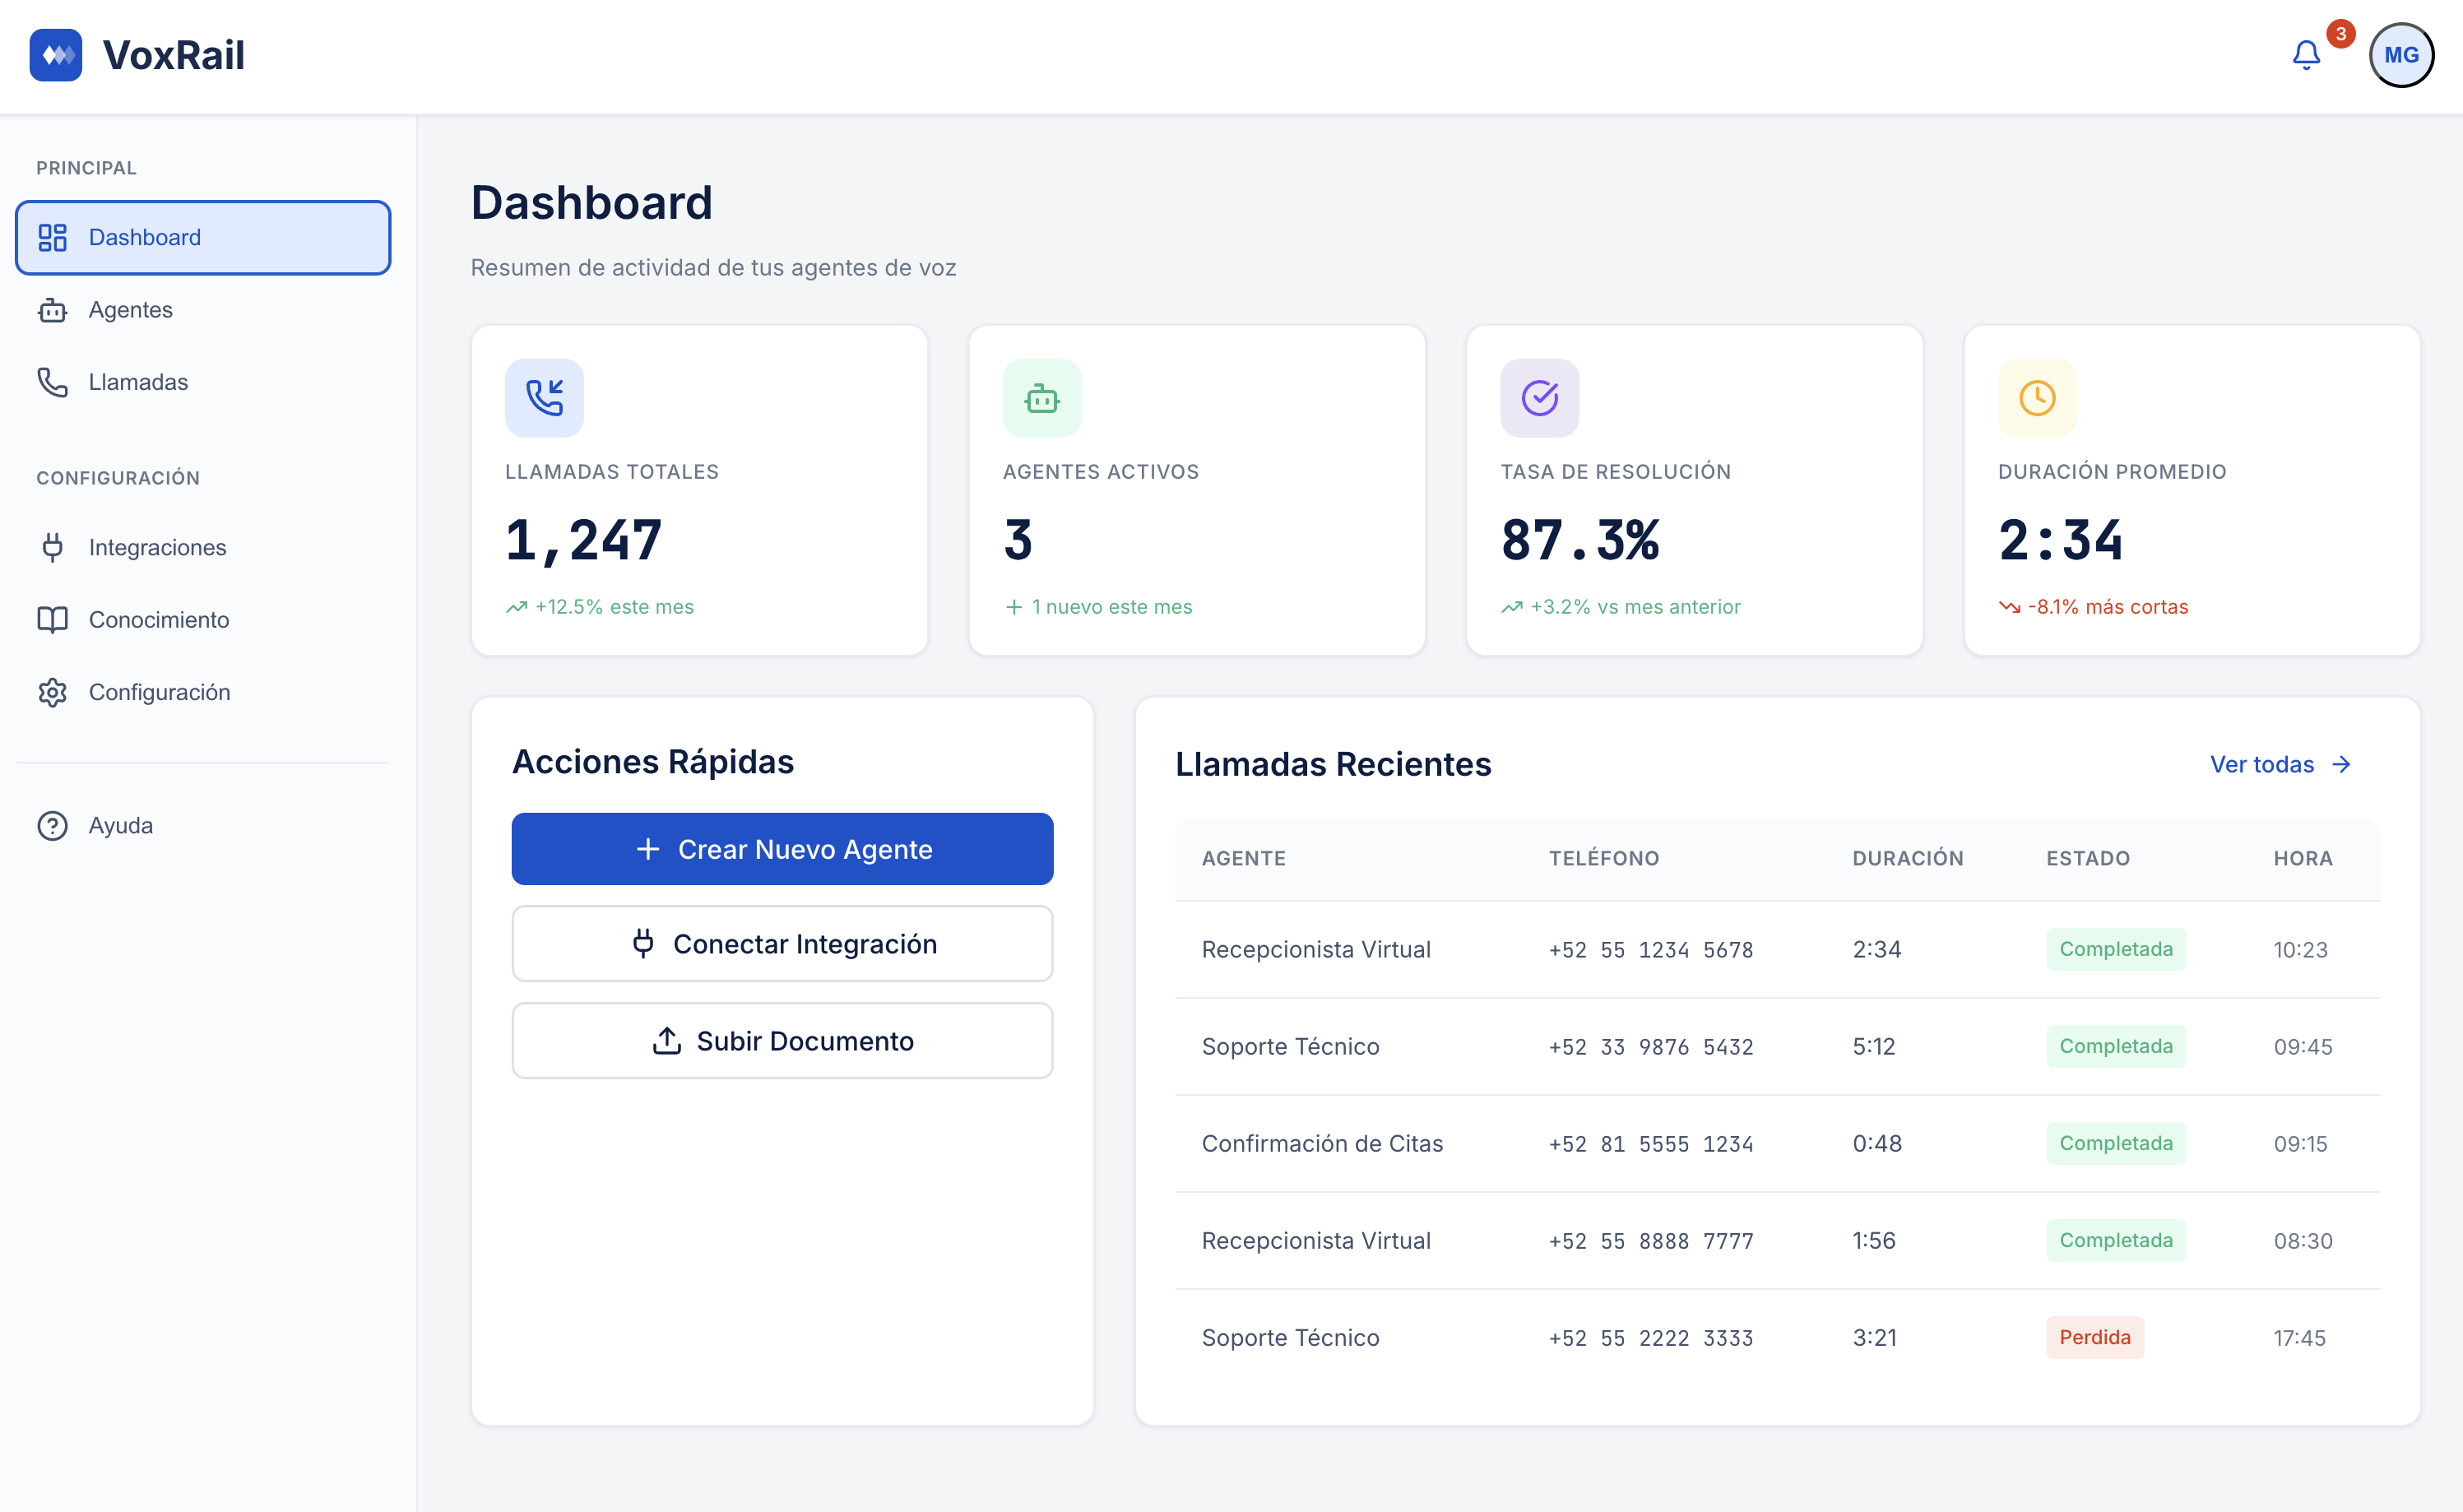Image resolution: width=2463 pixels, height=1512 pixels.
Task: Click the VoxRail logo icon
Action: (x=56, y=55)
